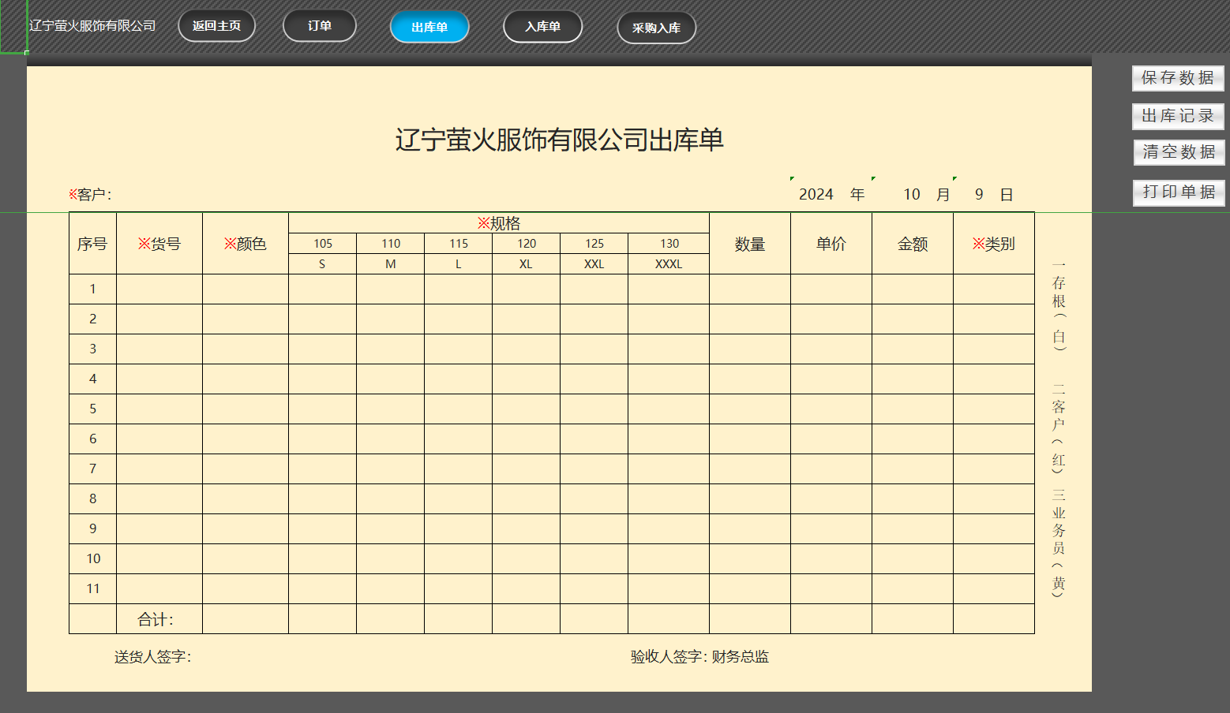Screen dimensions: 1230x713
Task: Click the 颜色 cell in row 2
Action: [246, 319]
